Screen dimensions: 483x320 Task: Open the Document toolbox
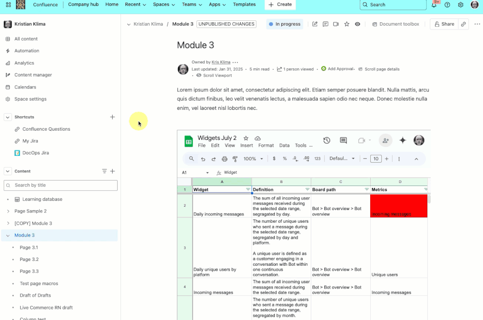395,24
